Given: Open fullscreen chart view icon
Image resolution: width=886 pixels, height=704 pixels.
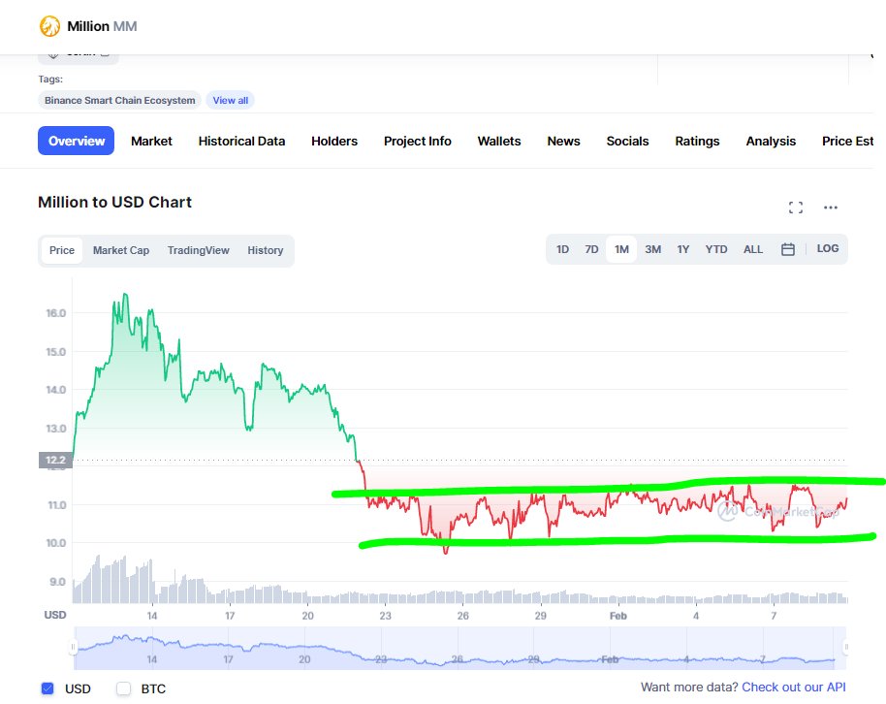Looking at the screenshot, I should tap(796, 208).
